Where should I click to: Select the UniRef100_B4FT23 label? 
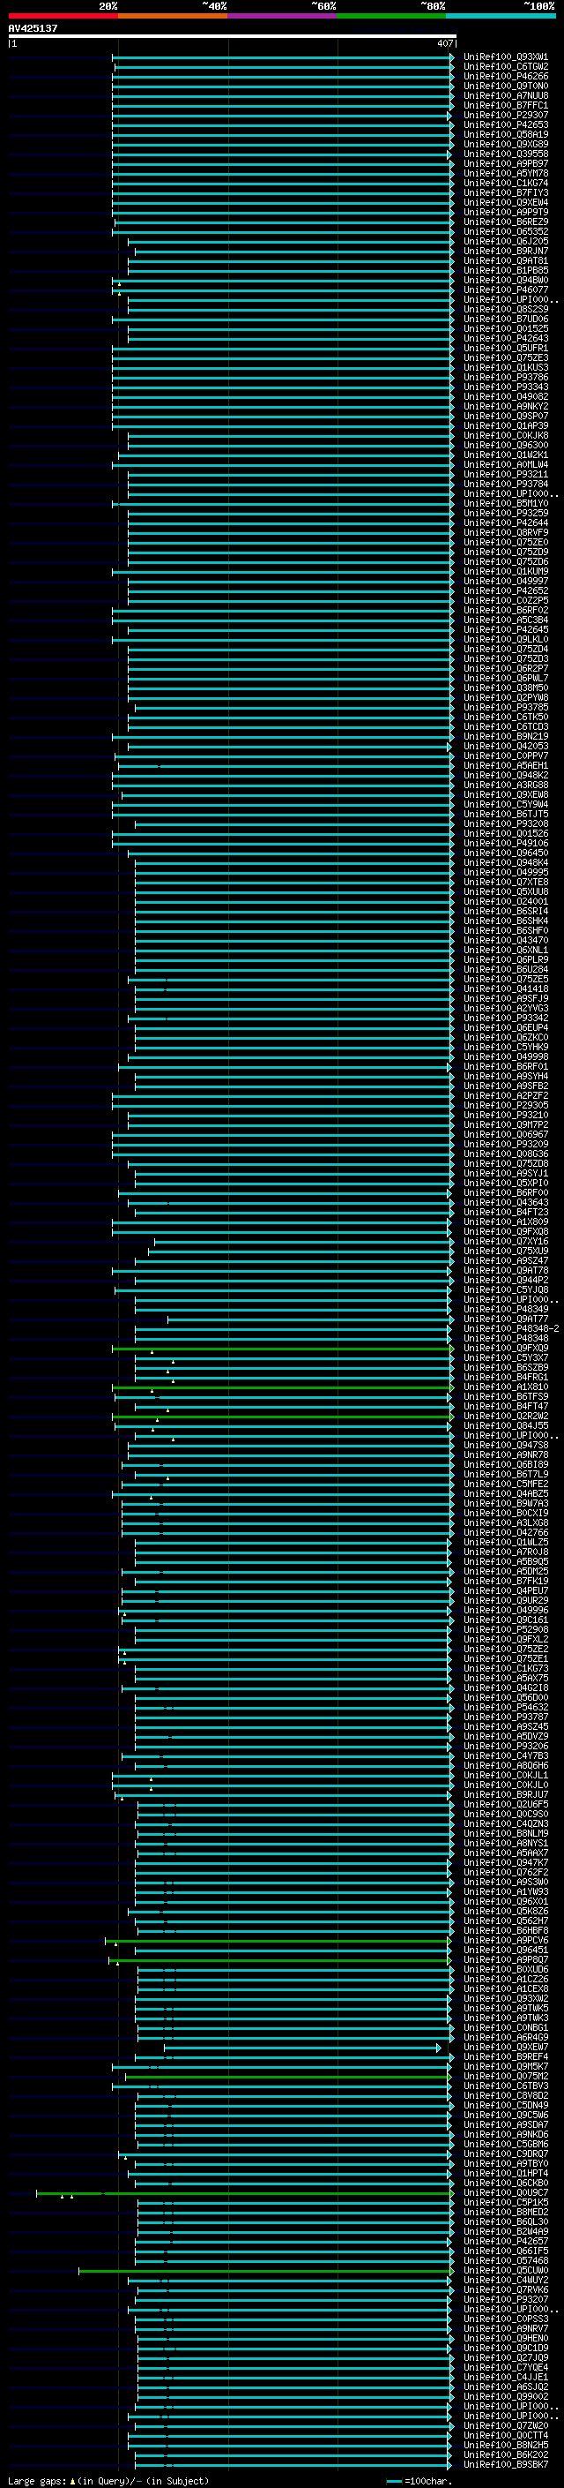coord(505,1213)
